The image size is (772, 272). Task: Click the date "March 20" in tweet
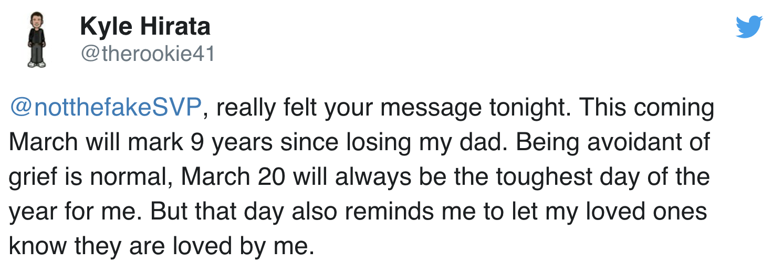[x=234, y=178]
